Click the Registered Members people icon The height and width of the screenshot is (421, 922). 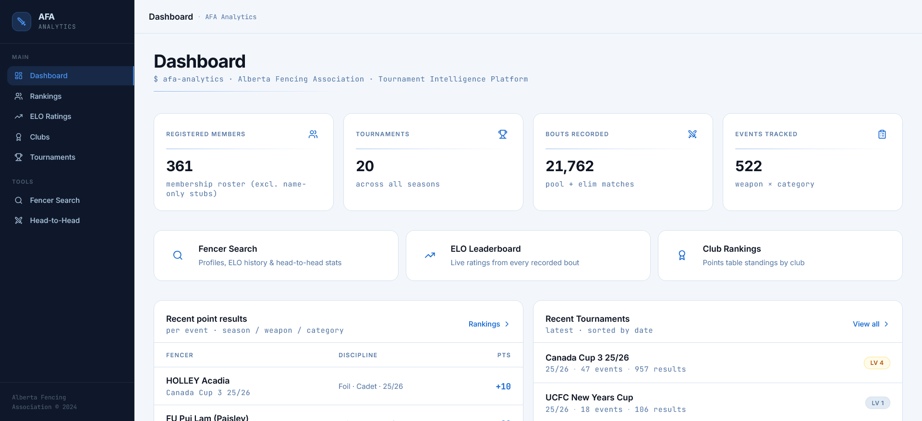[313, 134]
